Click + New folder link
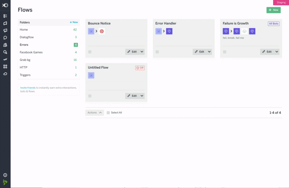The width and height of the screenshot is (289, 188). (74, 22)
